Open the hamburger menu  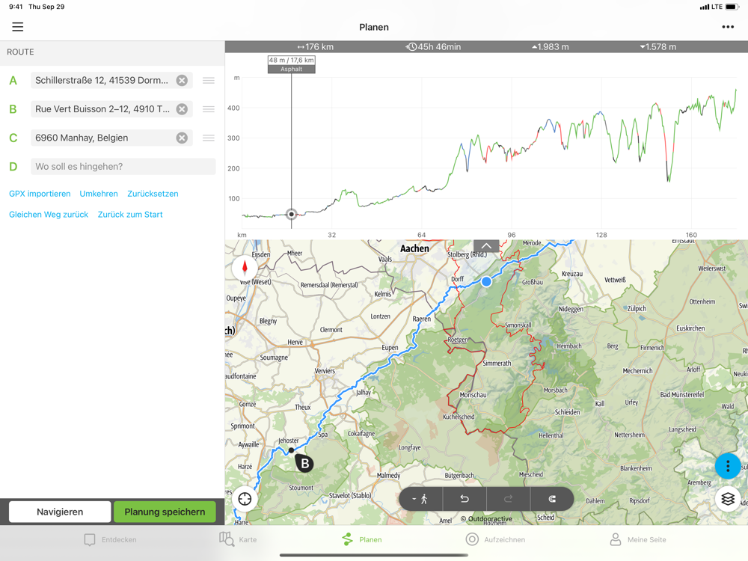pyautogui.click(x=18, y=27)
